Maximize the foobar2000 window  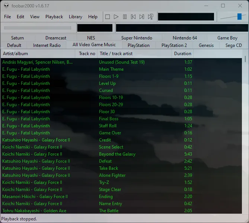223,6
